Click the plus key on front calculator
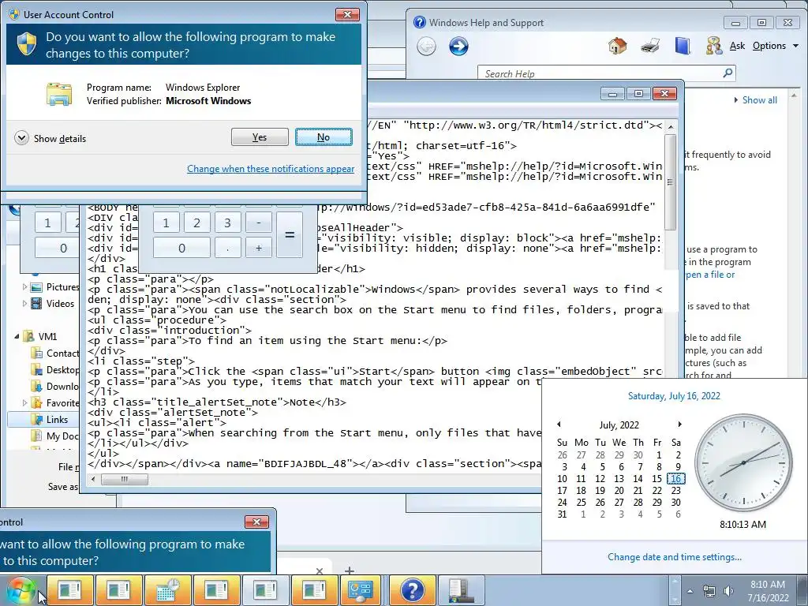This screenshot has height=606, width=808. click(x=259, y=248)
